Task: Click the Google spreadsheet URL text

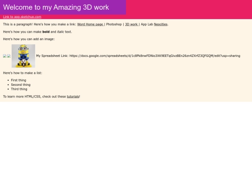Action: pos(155,56)
